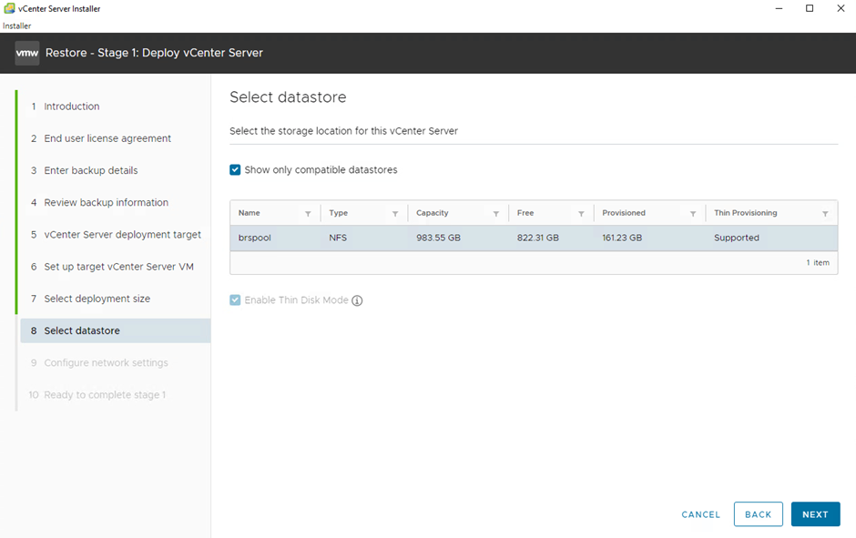Open Select deployment size step
The height and width of the screenshot is (538, 856).
97,299
